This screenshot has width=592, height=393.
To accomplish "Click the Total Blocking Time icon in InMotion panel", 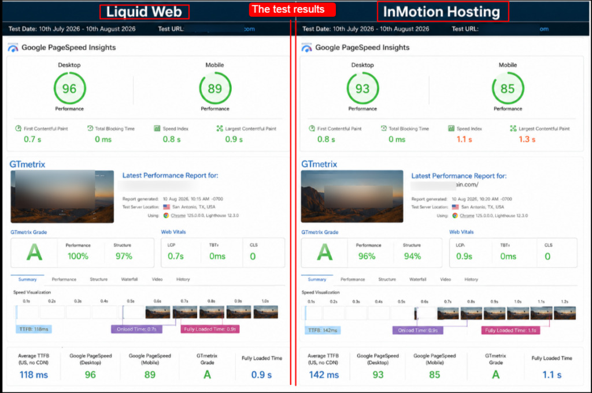I will pos(384,129).
